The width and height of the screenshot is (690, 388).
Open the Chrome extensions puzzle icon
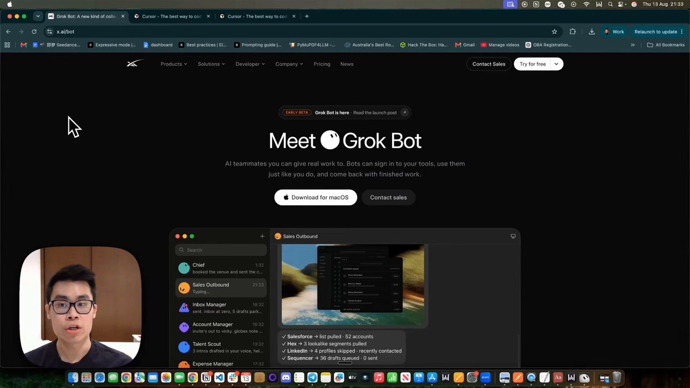point(573,32)
